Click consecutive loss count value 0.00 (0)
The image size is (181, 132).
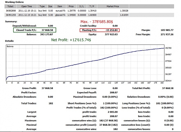tap(169, 125)
